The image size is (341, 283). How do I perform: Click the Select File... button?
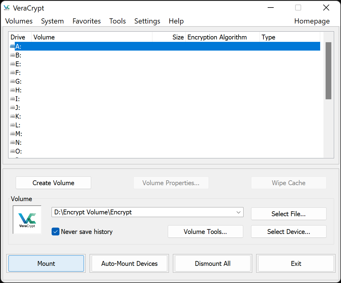click(x=288, y=214)
